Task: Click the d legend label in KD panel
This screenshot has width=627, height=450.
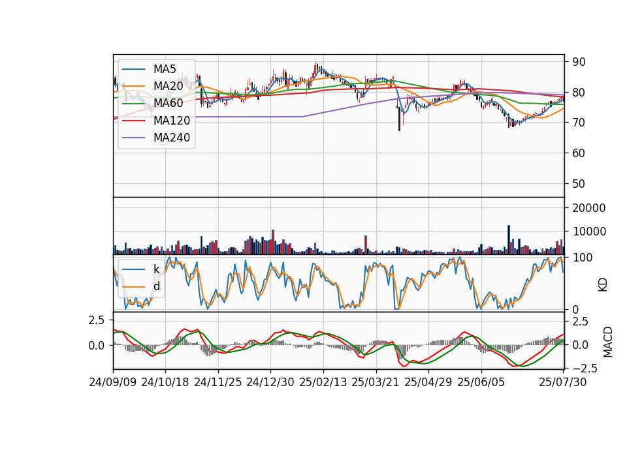Action: (x=156, y=286)
